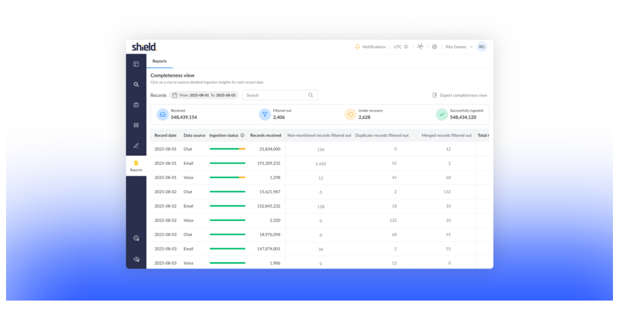Click the Shield logo
Viewport: 619px width, 309px height.
click(144, 47)
